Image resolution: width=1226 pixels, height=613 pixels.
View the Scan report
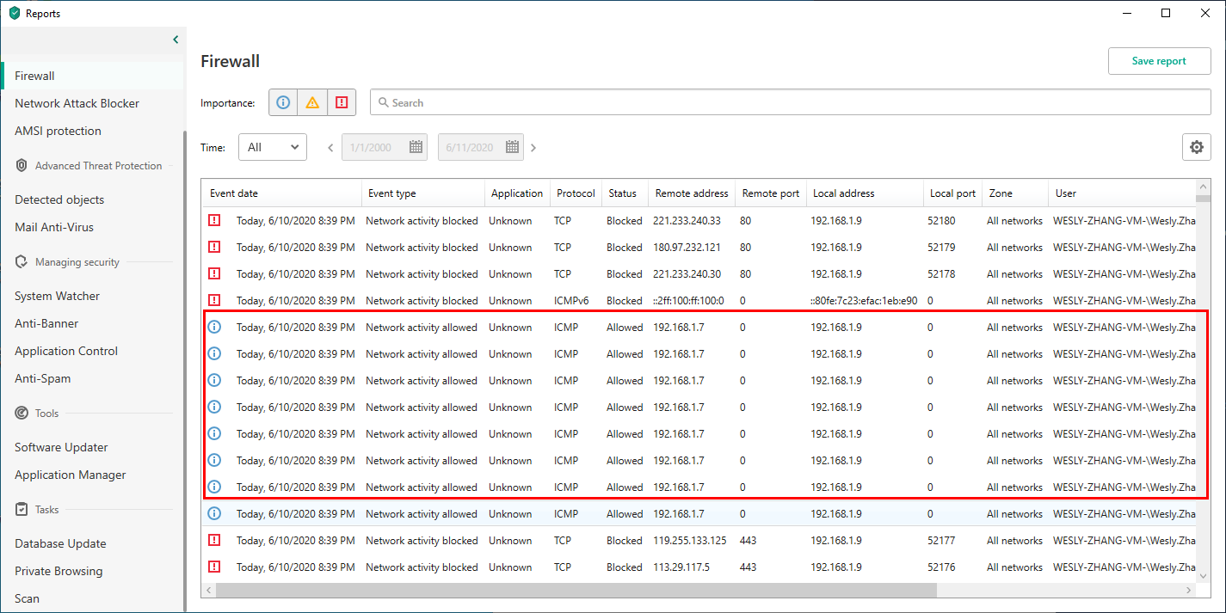(x=27, y=598)
